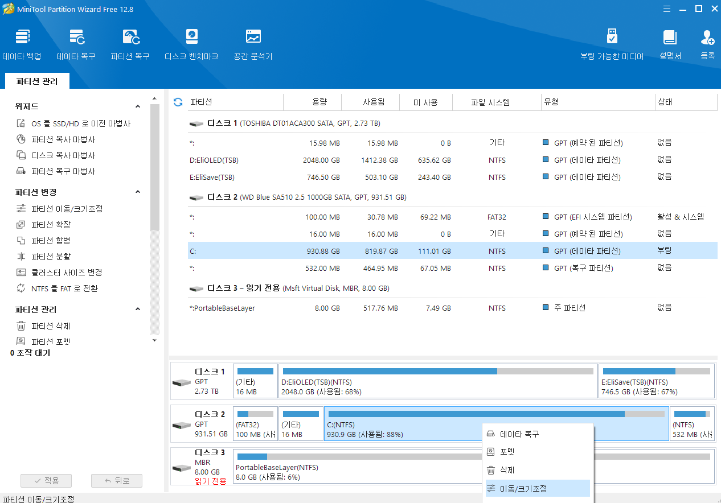Choose 포멧 in the context menu
The height and width of the screenshot is (503, 721).
[x=536, y=452]
